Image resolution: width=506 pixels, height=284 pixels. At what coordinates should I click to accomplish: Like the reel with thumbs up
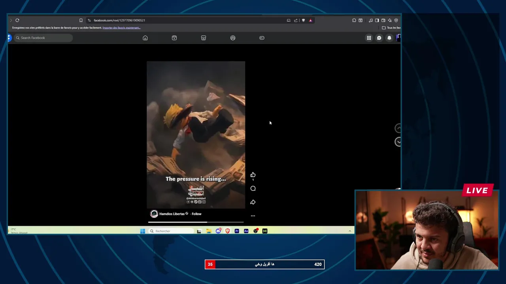coord(253,175)
